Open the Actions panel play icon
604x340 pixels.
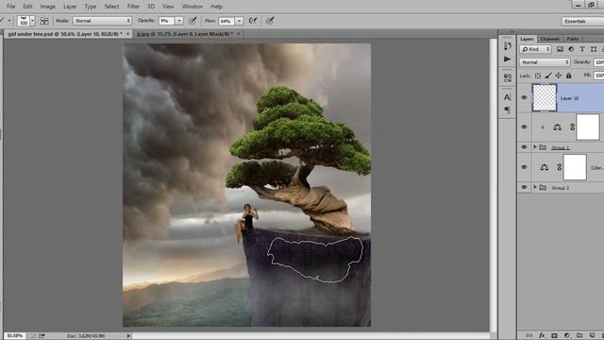point(508,59)
